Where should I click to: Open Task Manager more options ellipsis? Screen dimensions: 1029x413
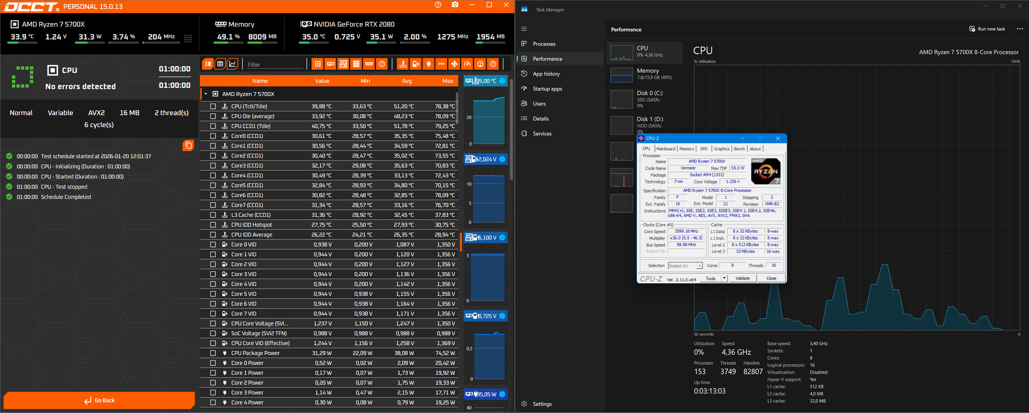click(x=1019, y=29)
